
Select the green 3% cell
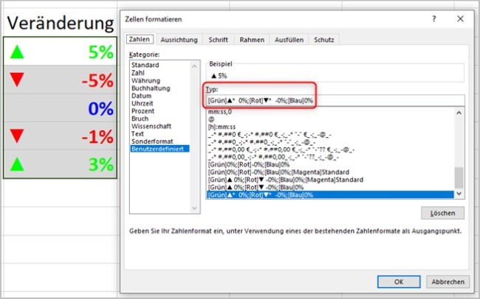(61, 164)
